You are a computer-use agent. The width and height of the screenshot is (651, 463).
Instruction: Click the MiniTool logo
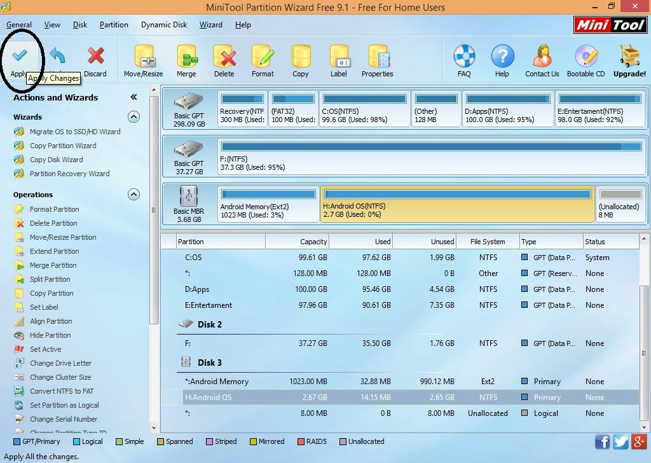point(610,25)
